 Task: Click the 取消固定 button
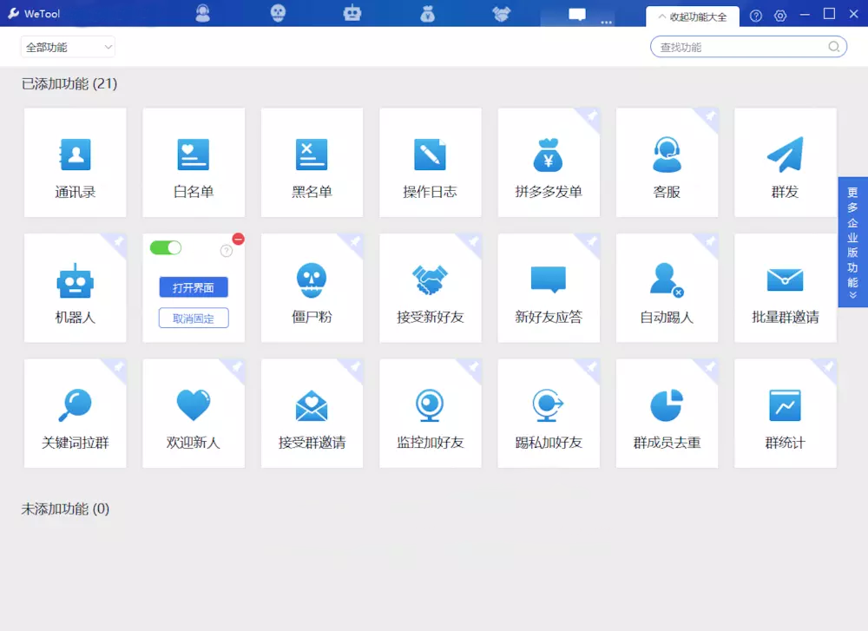coord(194,319)
